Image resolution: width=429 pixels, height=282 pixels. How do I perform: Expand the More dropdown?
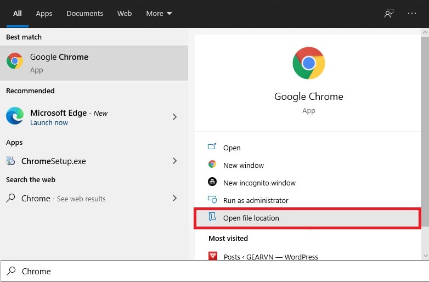(x=159, y=13)
